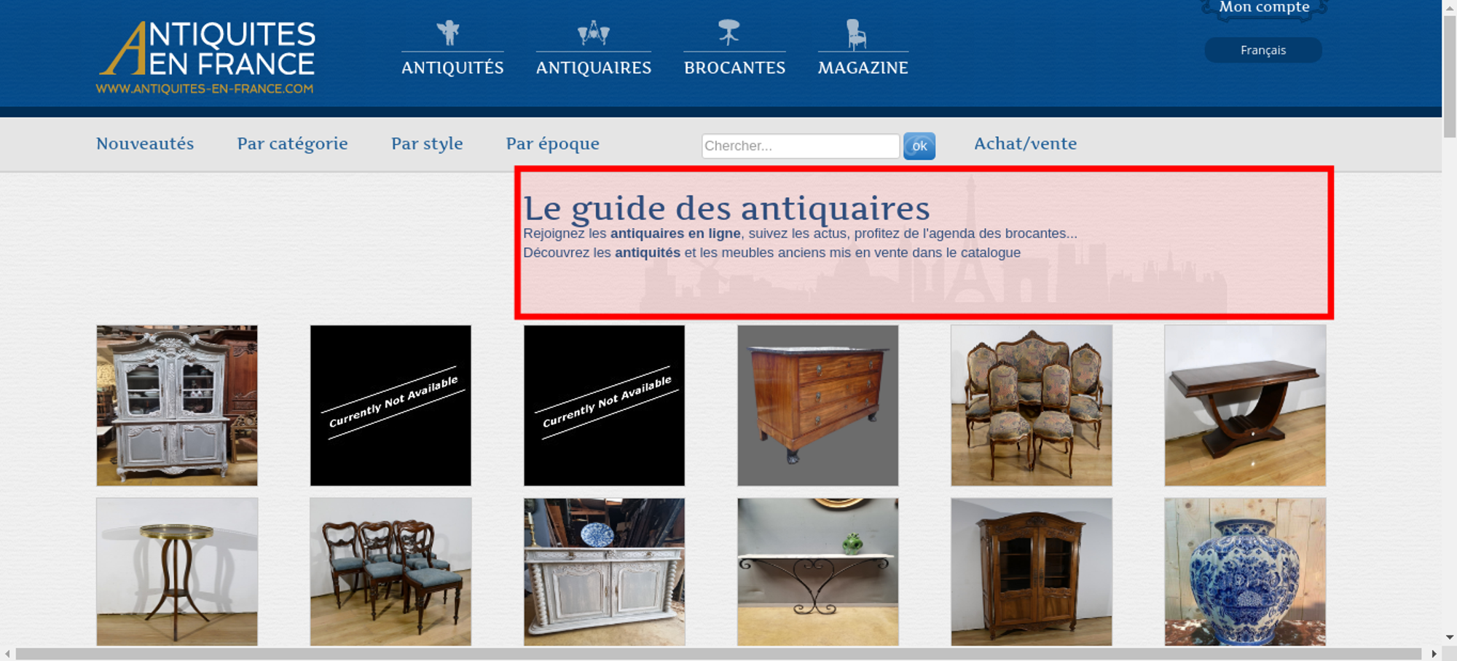Click the armchair icon above Magazine
This screenshot has height=661, width=1457.
(856, 34)
